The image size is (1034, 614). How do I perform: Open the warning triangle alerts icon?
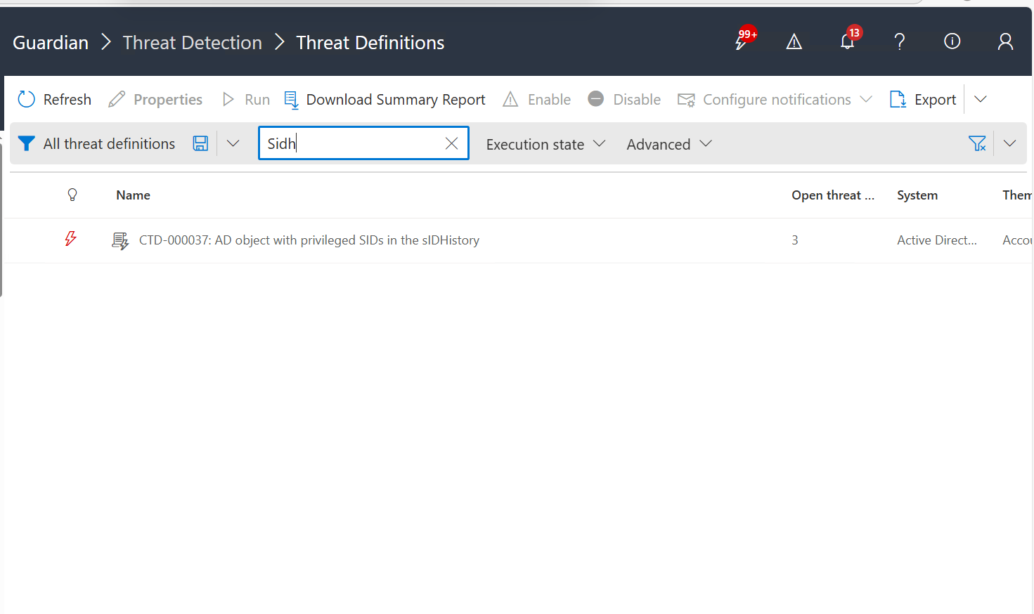coord(794,42)
